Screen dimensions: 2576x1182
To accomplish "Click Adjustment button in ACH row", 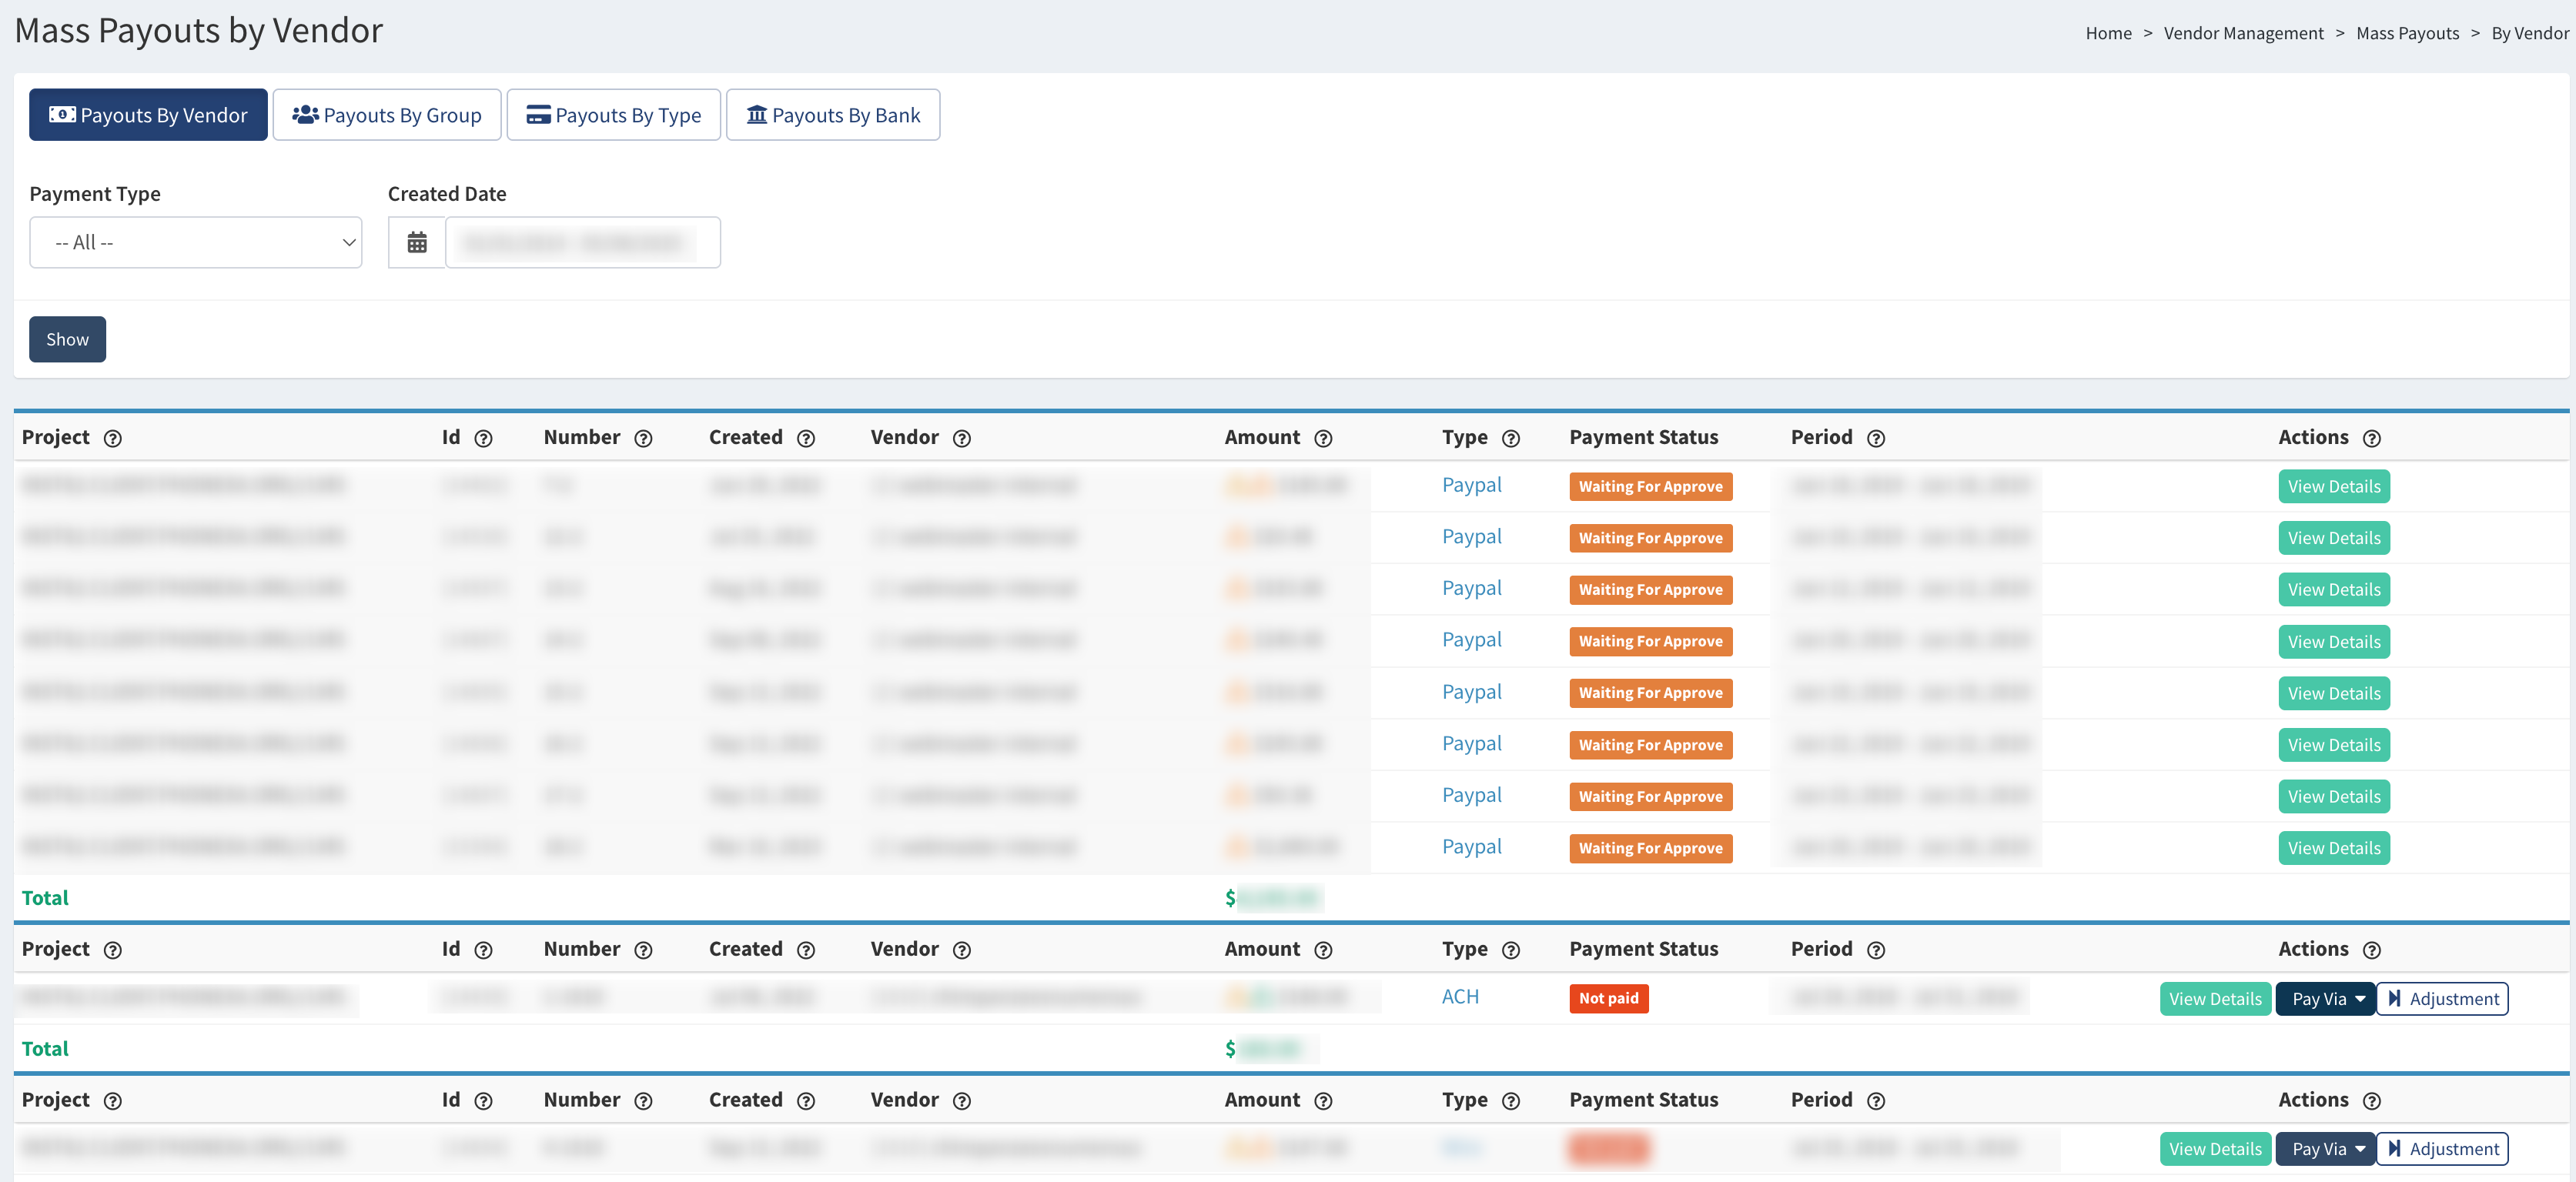I will click(x=2442, y=999).
